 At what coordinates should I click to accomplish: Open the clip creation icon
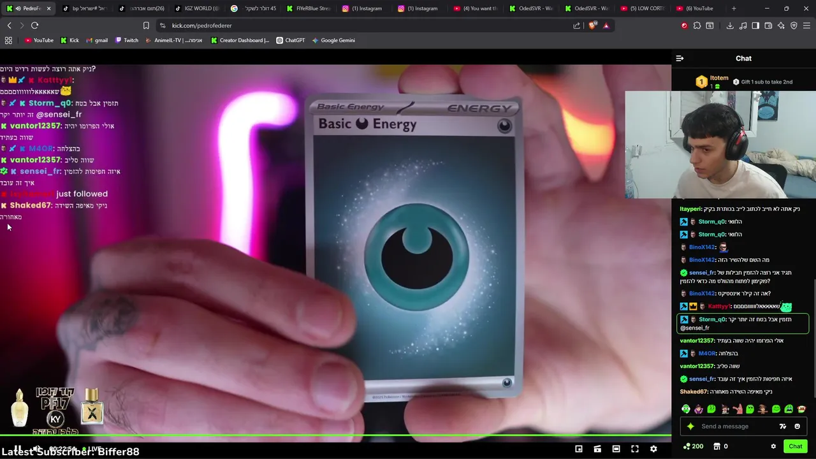[597, 449]
